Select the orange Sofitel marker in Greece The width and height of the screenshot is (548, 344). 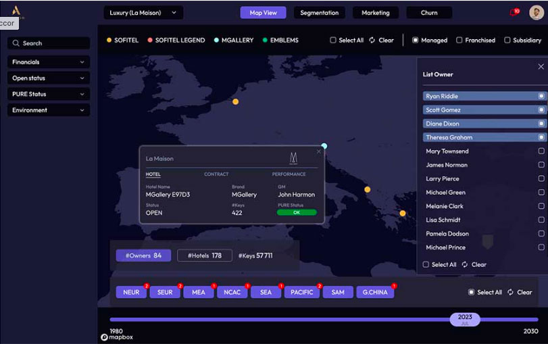click(x=403, y=214)
